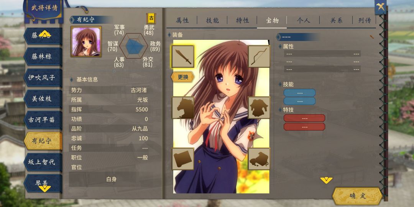Open the 技能 tab
This screenshot has width=414, height=207.
click(212, 21)
